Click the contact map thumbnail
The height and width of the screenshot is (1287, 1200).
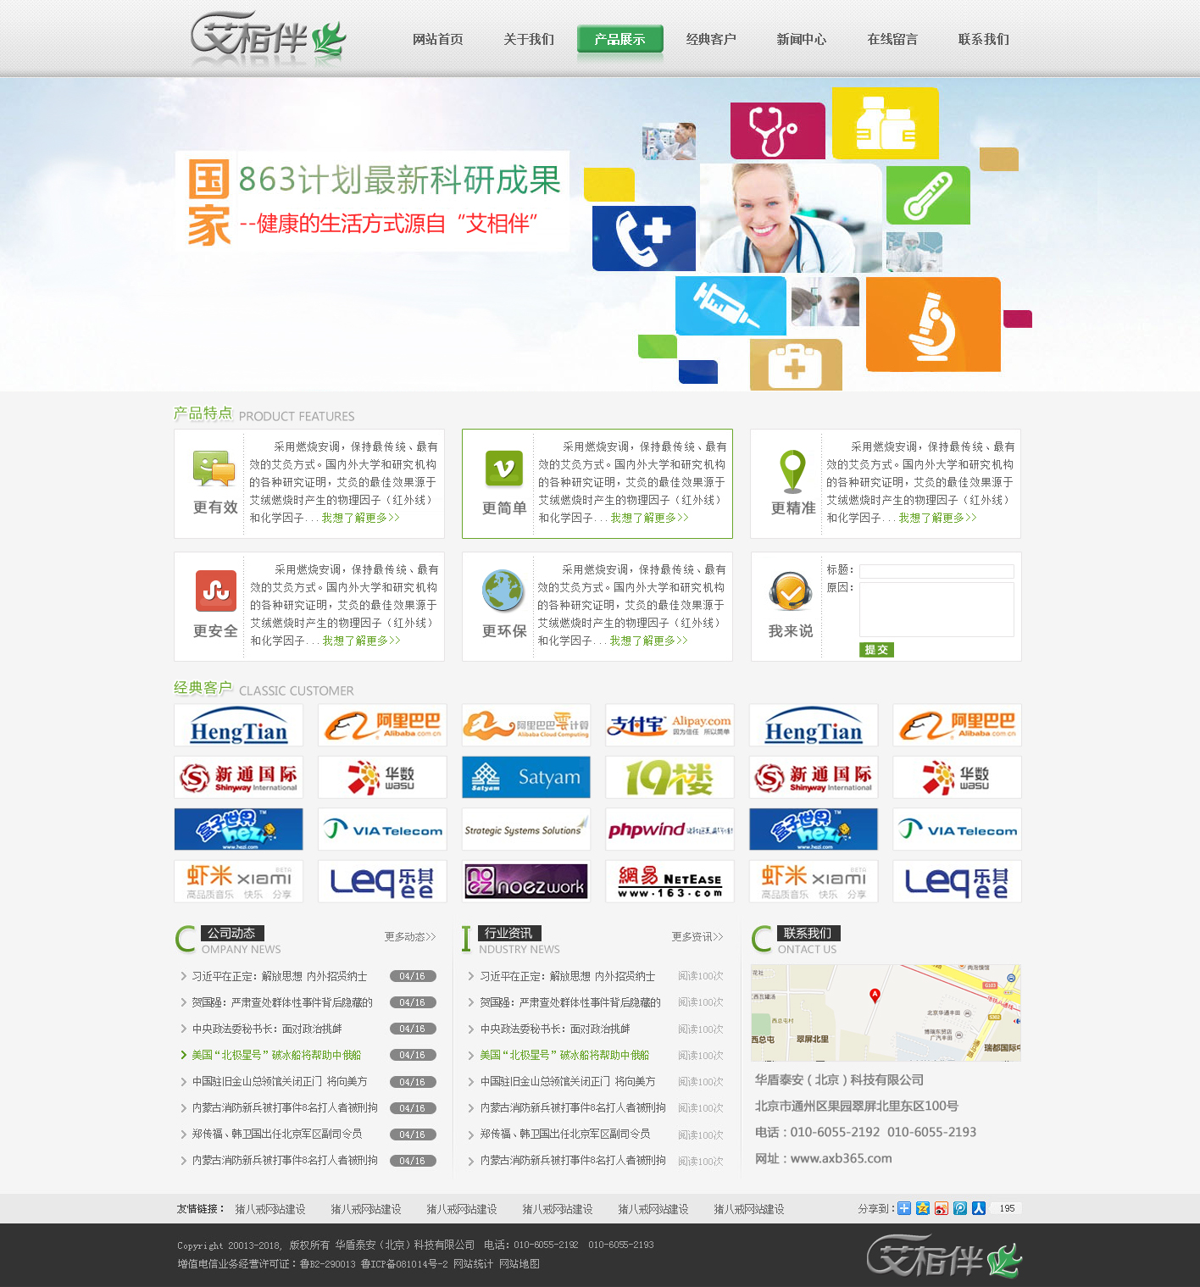point(886,1012)
